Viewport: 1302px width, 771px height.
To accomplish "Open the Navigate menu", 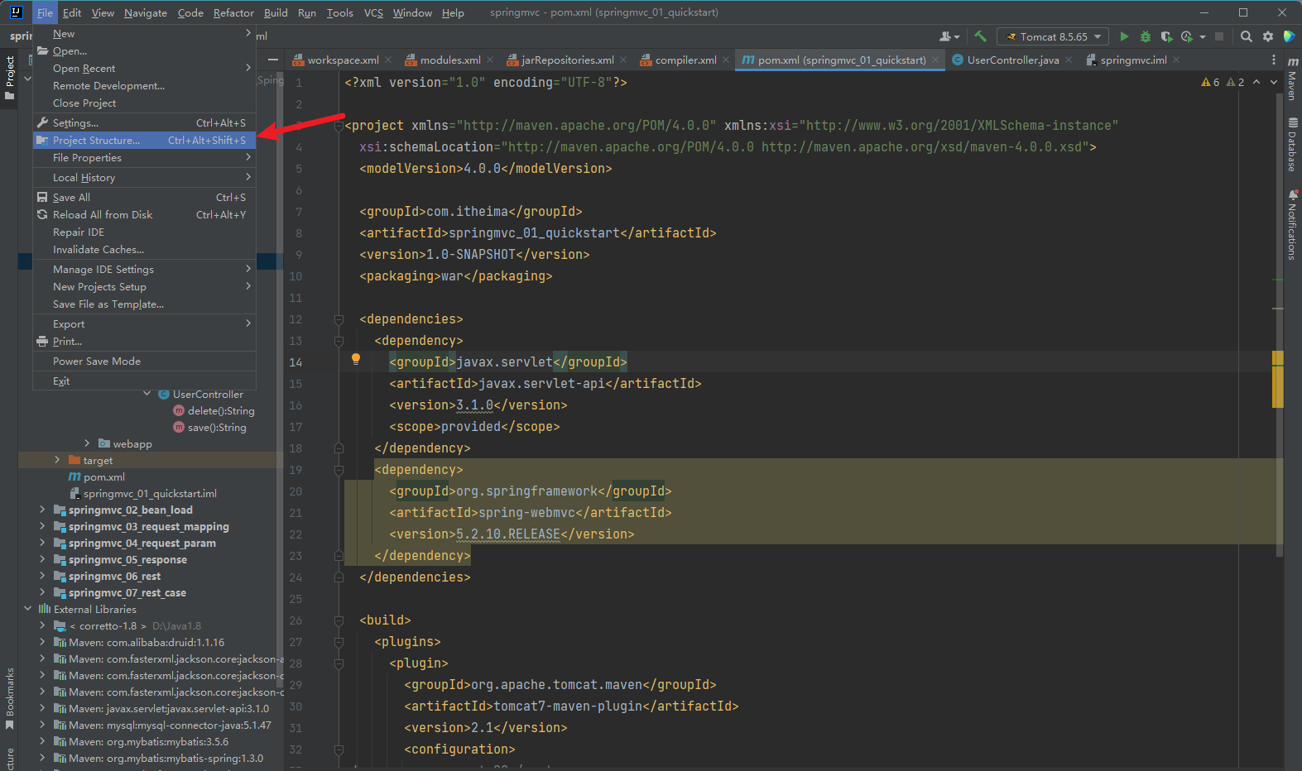I will [146, 12].
